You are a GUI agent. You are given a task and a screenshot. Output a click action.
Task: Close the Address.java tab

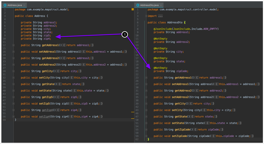pos(24,5)
